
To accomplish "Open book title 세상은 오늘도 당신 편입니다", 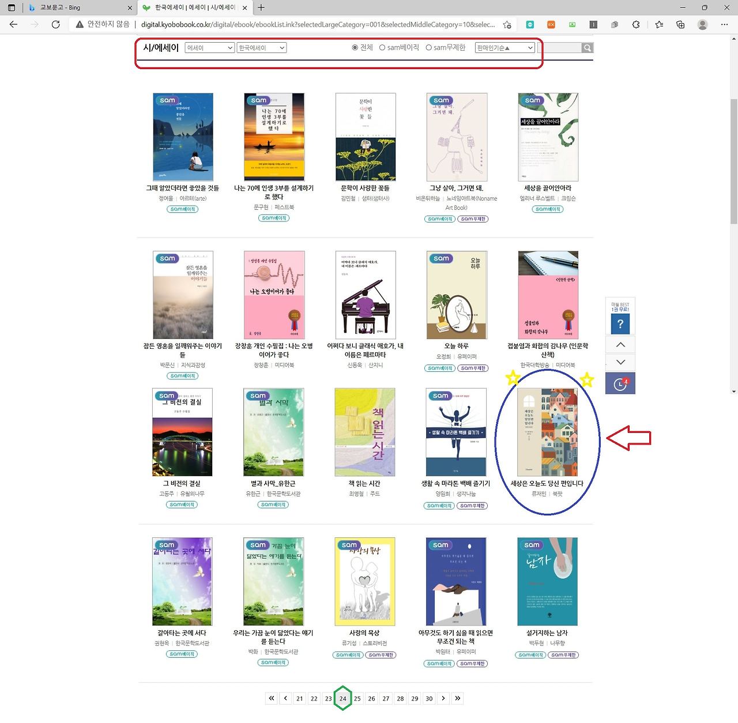I will click(x=547, y=484).
